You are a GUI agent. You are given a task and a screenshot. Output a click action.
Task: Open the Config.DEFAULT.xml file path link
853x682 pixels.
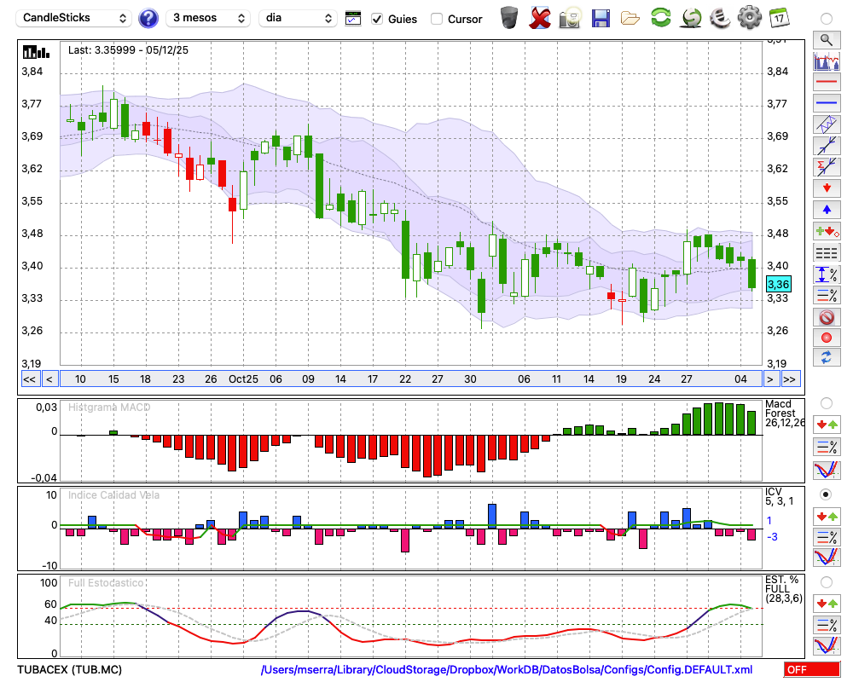coord(507,670)
